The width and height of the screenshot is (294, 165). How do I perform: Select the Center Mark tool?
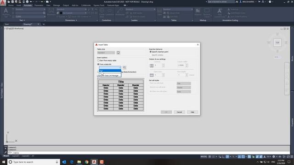point(102,13)
